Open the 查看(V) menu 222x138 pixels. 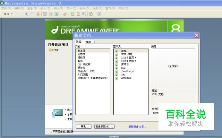(32, 8)
